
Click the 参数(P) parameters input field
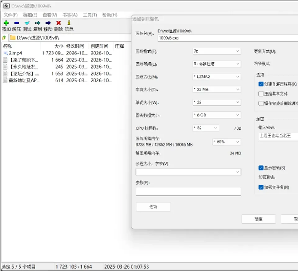[x=188, y=191]
